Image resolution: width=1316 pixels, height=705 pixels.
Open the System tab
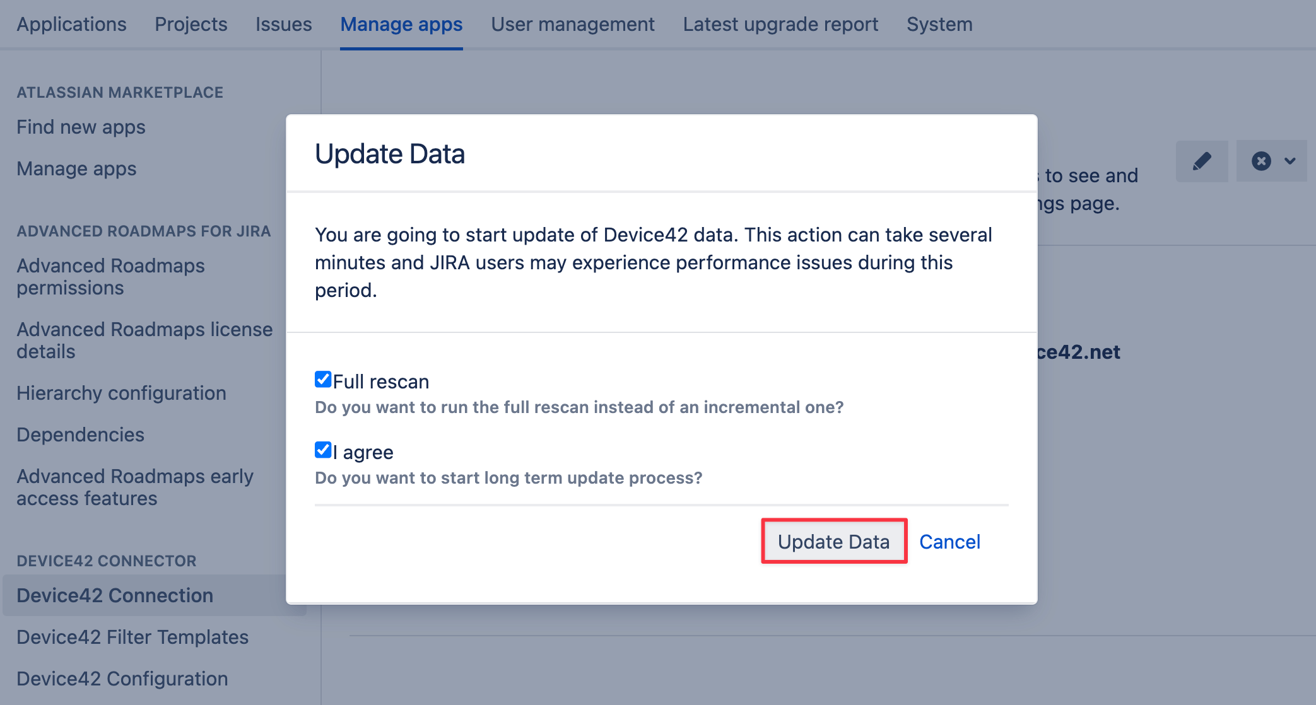click(939, 24)
